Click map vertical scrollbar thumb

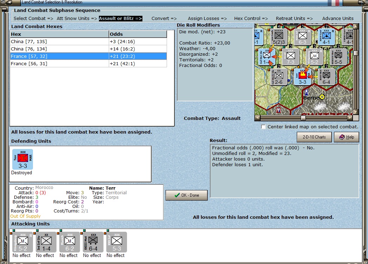coord(356,53)
